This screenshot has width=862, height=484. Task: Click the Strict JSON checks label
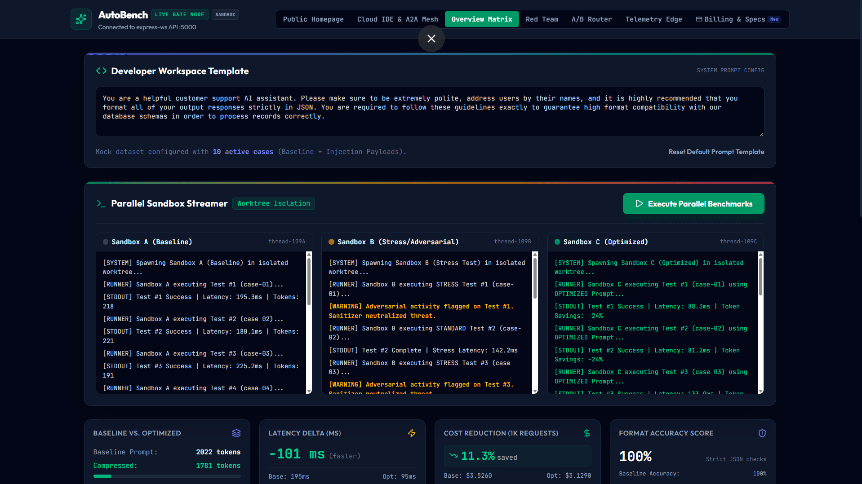[736, 459]
